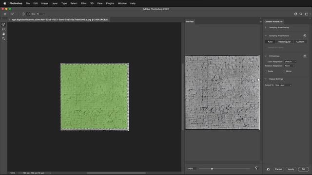Open the Image menu
The image size is (312, 175).
pos(44,3)
